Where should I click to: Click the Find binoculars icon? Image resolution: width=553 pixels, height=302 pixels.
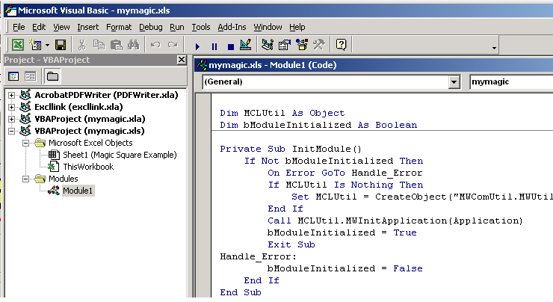point(133,45)
